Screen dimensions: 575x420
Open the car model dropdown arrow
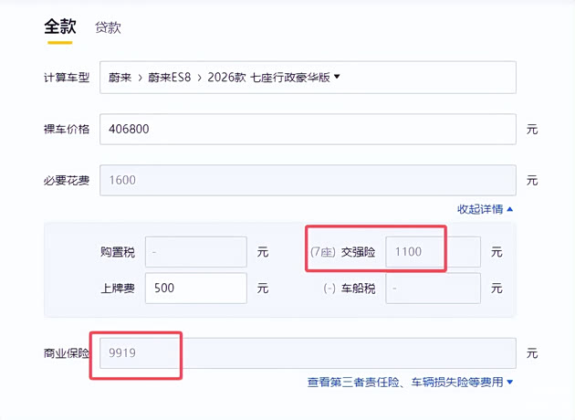337,77
